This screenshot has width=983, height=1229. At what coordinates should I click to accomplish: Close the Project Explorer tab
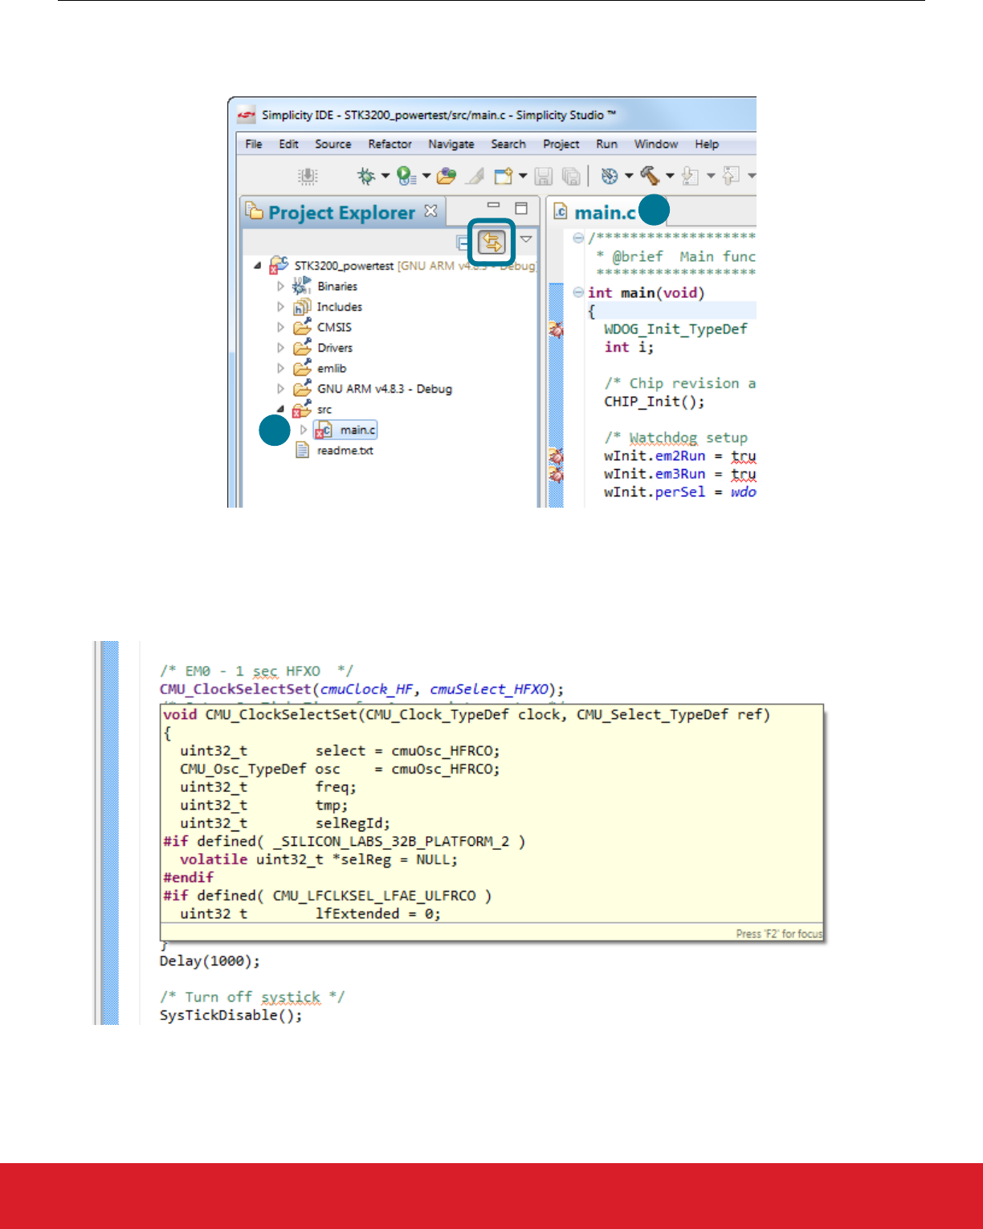[x=431, y=210]
